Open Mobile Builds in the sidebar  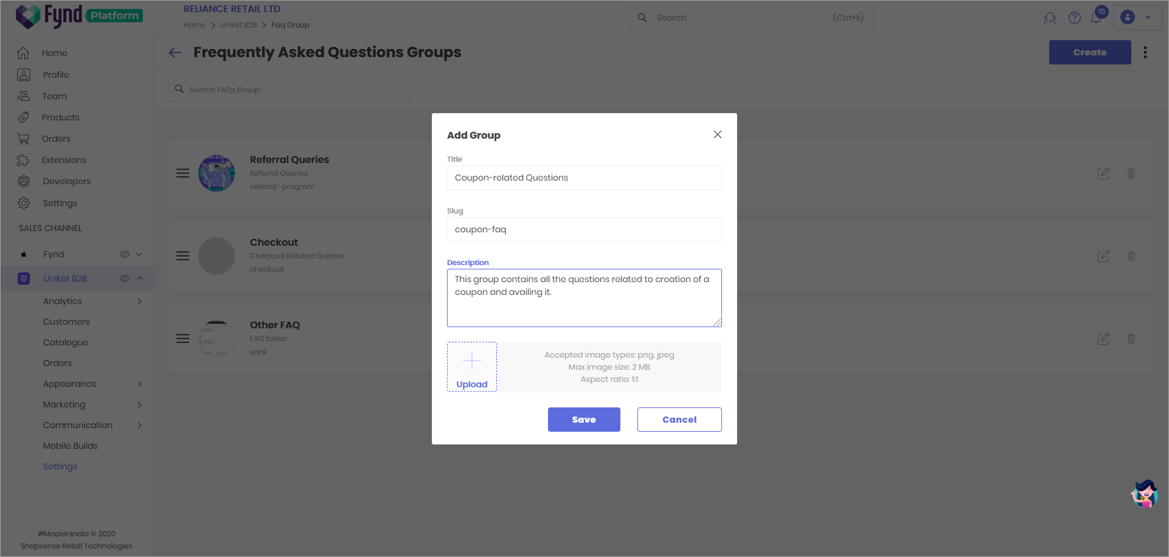point(71,446)
